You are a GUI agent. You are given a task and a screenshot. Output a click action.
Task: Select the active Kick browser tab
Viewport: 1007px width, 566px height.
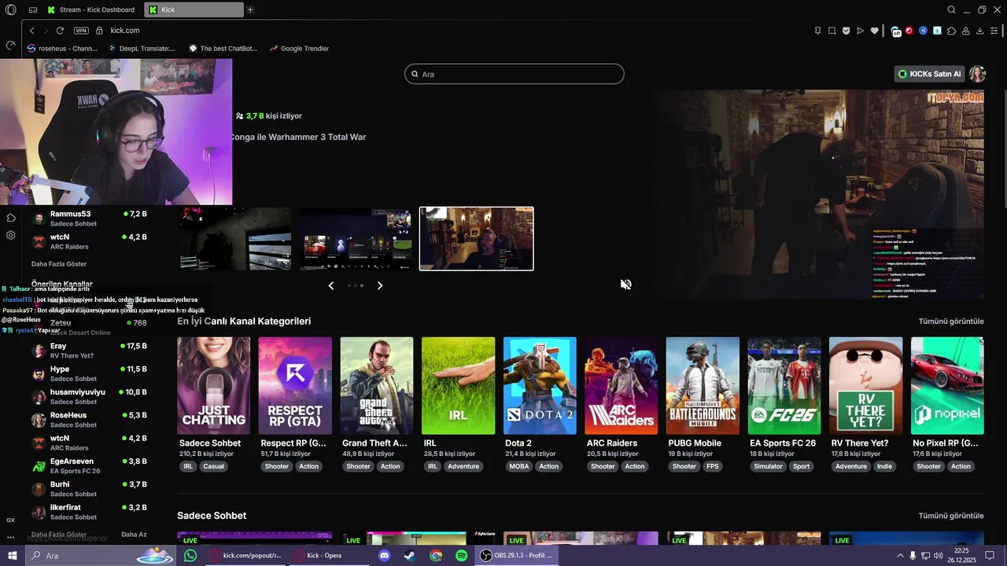(x=195, y=9)
